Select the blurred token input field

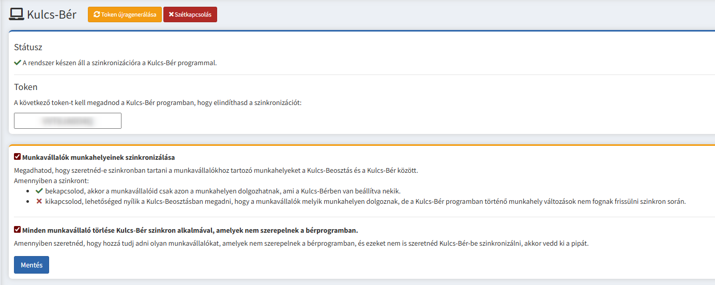tap(68, 121)
